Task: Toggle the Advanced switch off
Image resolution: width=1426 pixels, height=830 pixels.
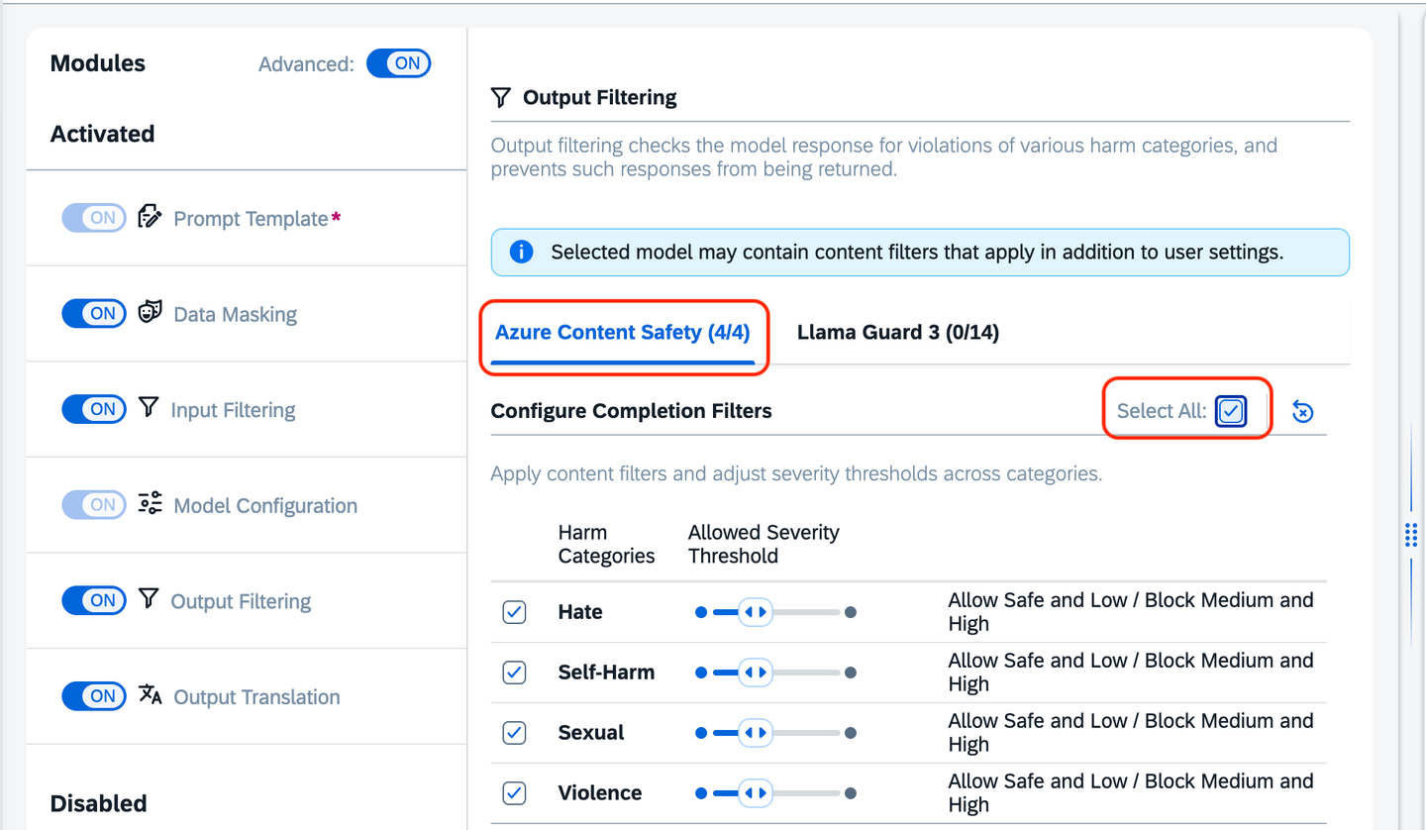Action: point(398,63)
